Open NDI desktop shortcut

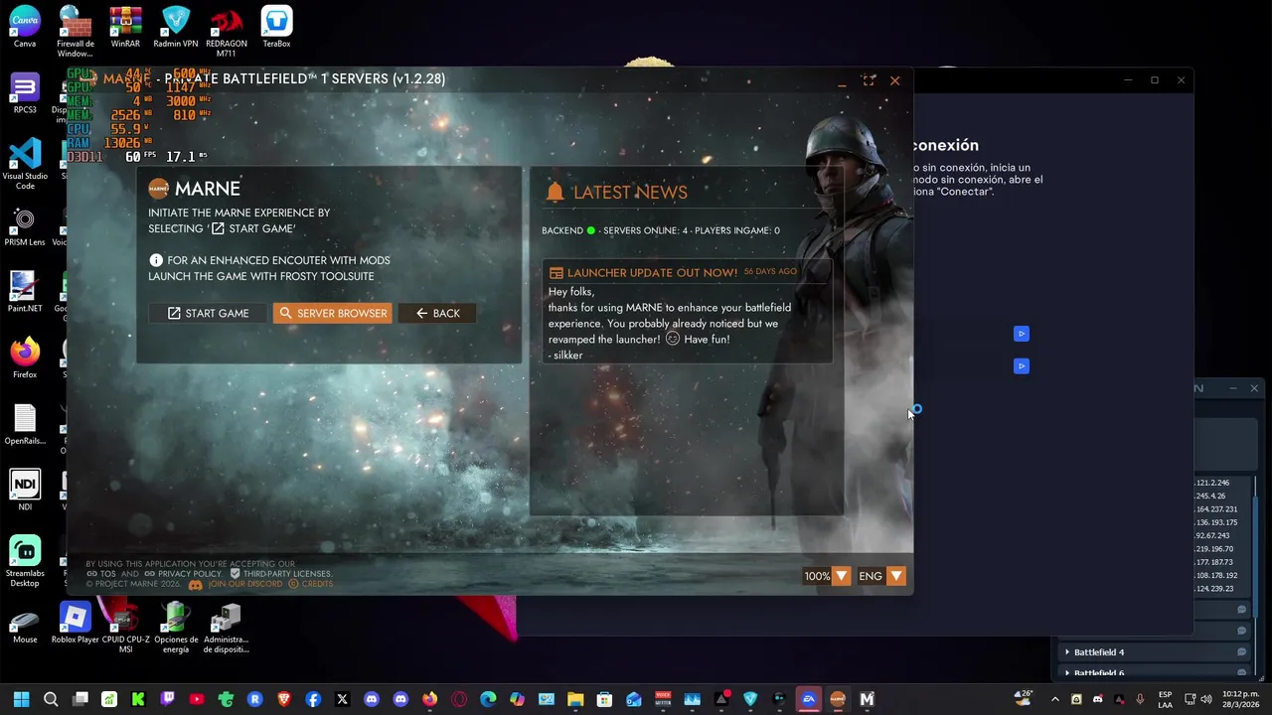click(25, 492)
